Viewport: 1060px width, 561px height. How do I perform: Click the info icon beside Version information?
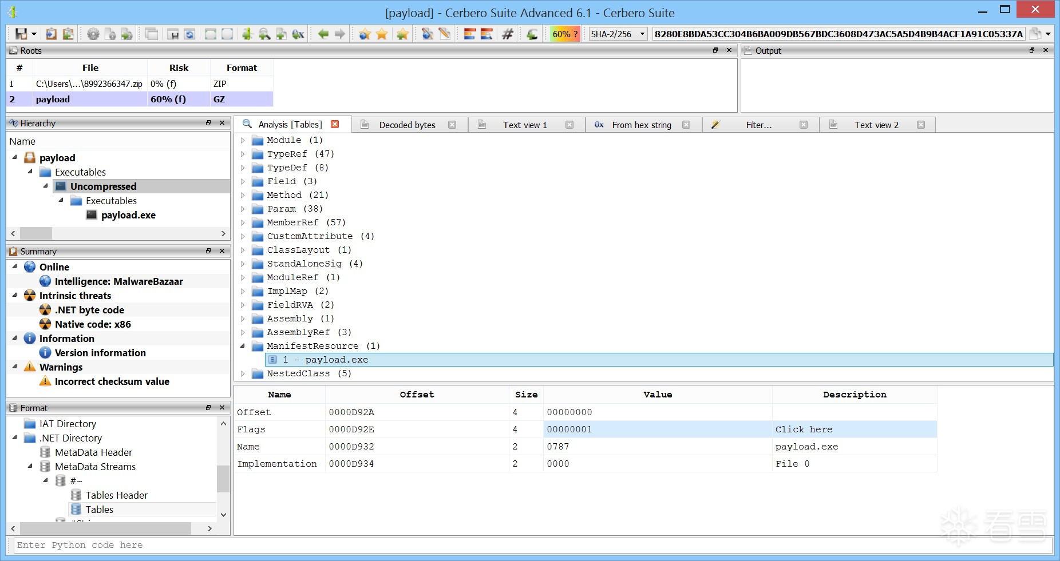coord(45,353)
